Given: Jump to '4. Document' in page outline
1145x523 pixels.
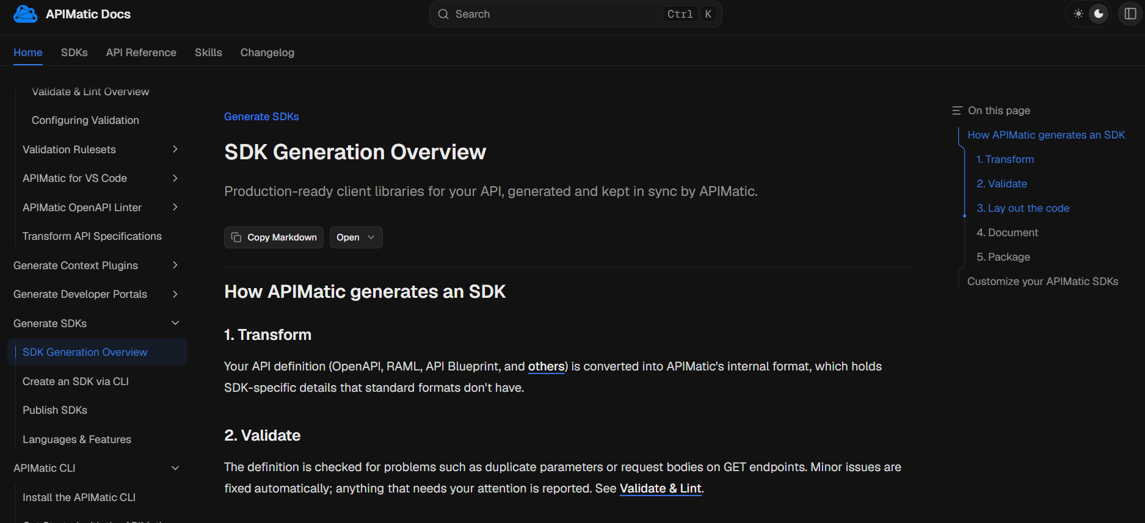Looking at the screenshot, I should click(1007, 233).
